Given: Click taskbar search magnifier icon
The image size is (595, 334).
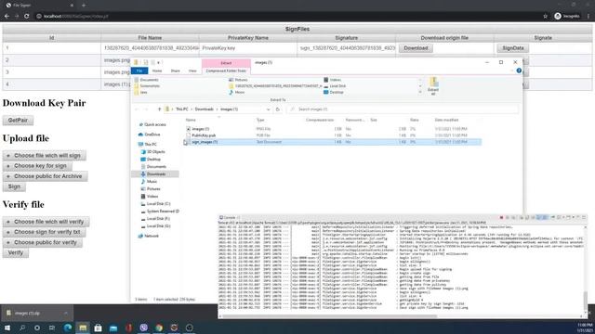Looking at the screenshot, I should [22, 328].
